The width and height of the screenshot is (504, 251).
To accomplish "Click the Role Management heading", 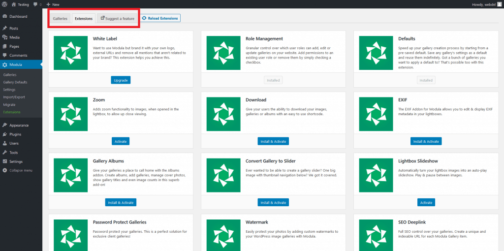I will pos(264,38).
